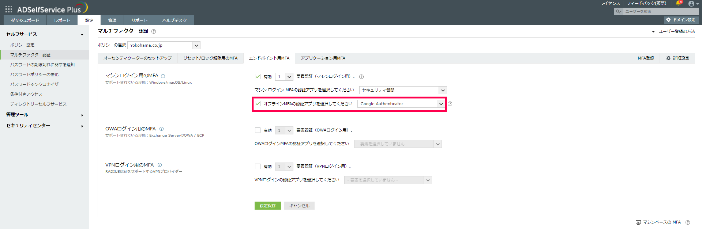The height and width of the screenshot is (229, 702).
Task: Enable 有効 checkbox for VPN login MFA
Action: point(258,167)
